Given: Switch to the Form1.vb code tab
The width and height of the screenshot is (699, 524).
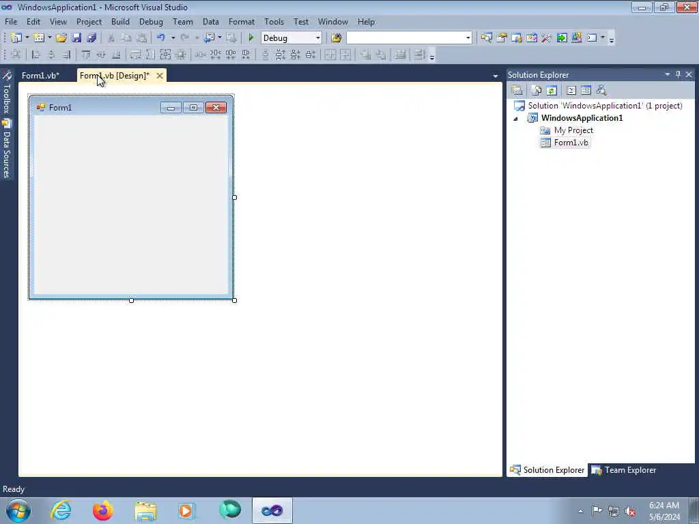Looking at the screenshot, I should pyautogui.click(x=40, y=76).
